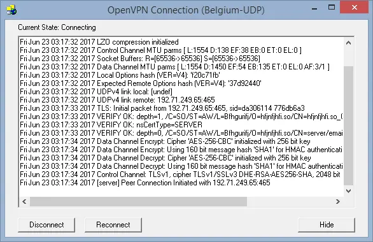The width and height of the screenshot is (373, 242).
Task: Click the horizontal scroll right arrow
Action: 338,201
